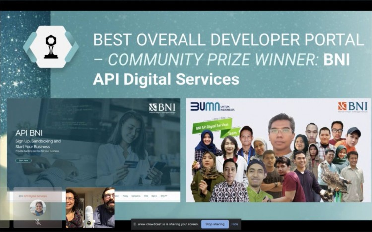Click the green BNI API Digital Services banner
This screenshot has width=372, height=232.
[212, 126]
